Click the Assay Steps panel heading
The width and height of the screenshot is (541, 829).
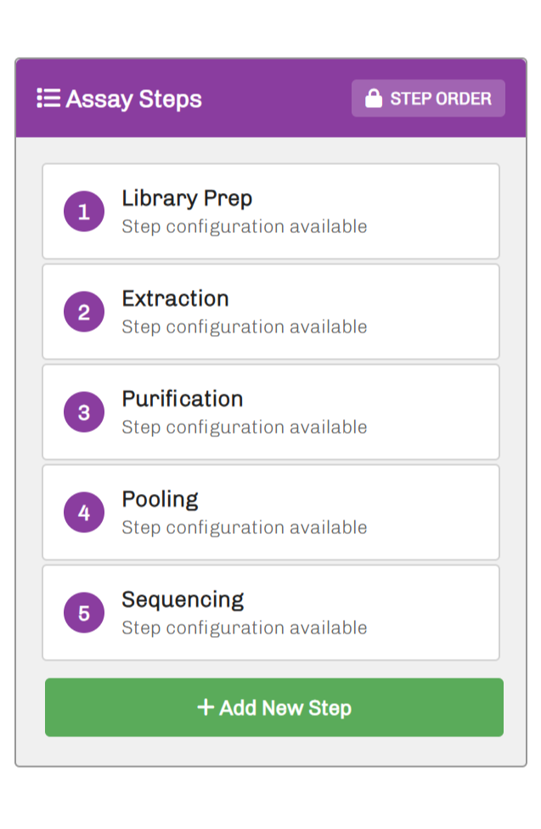click(133, 99)
